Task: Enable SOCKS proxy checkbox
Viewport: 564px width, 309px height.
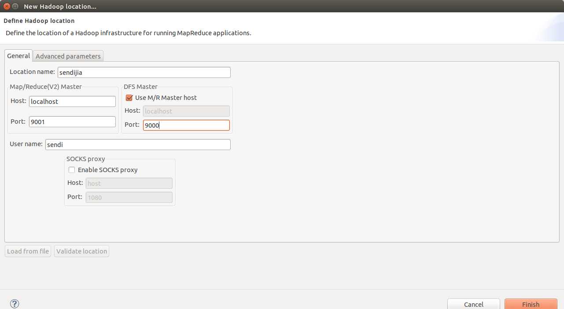Action: point(72,169)
